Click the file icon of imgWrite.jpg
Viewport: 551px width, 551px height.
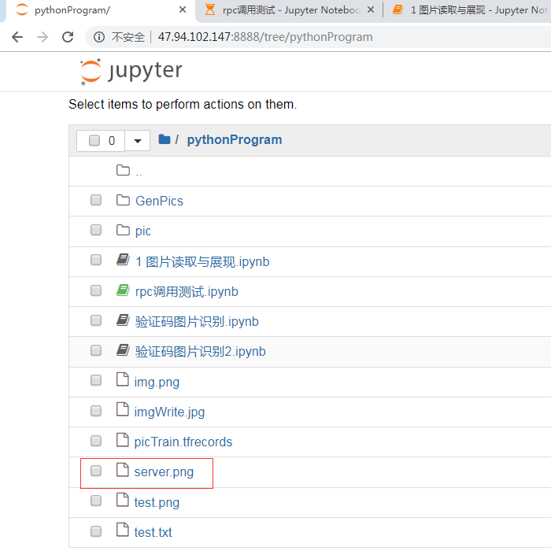(x=122, y=409)
